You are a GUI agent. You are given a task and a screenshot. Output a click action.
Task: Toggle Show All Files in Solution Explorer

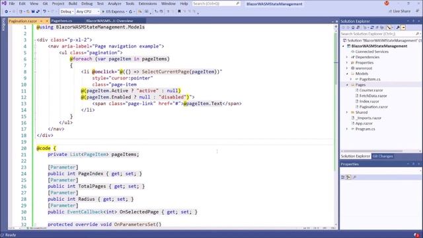click(382, 28)
